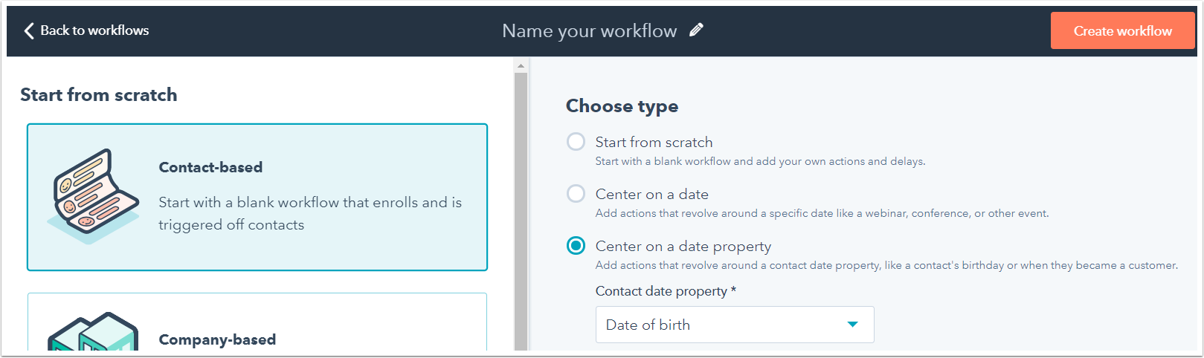
Task: Click the left "Start from scratch" section heading
Action: pos(99,95)
